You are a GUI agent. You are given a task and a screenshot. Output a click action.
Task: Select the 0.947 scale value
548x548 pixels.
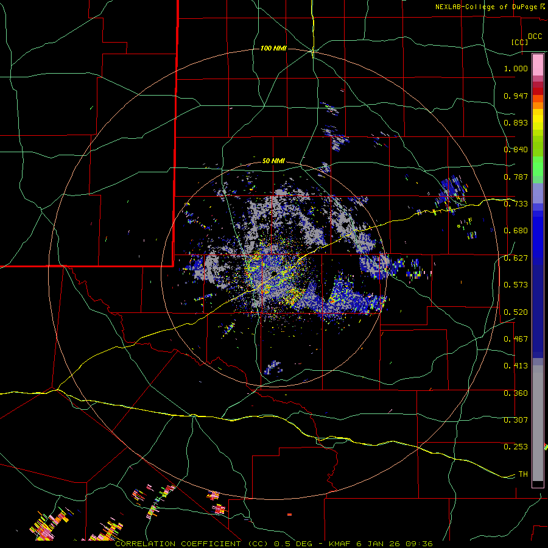pyautogui.click(x=516, y=96)
